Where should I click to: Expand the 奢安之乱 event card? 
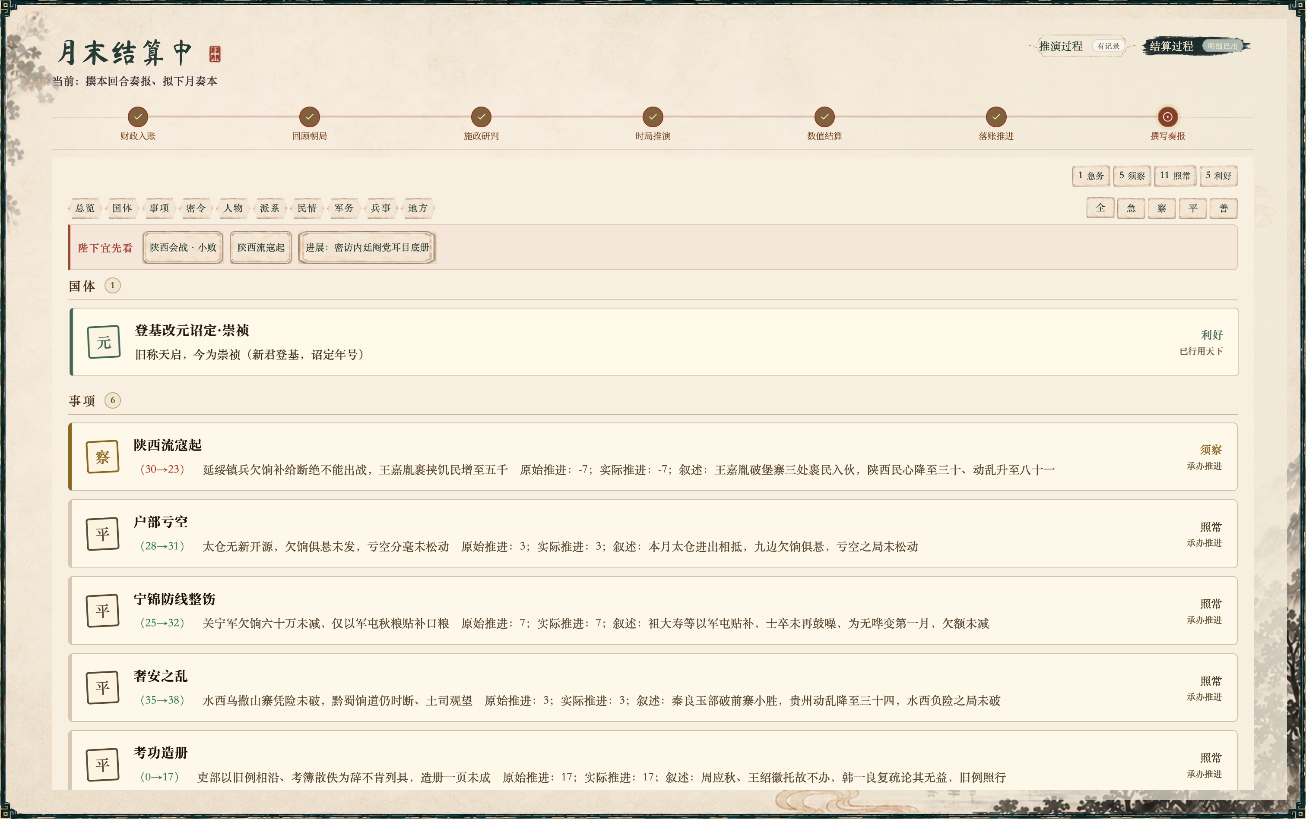pyautogui.click(x=653, y=687)
